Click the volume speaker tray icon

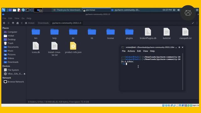[x=179, y=10]
